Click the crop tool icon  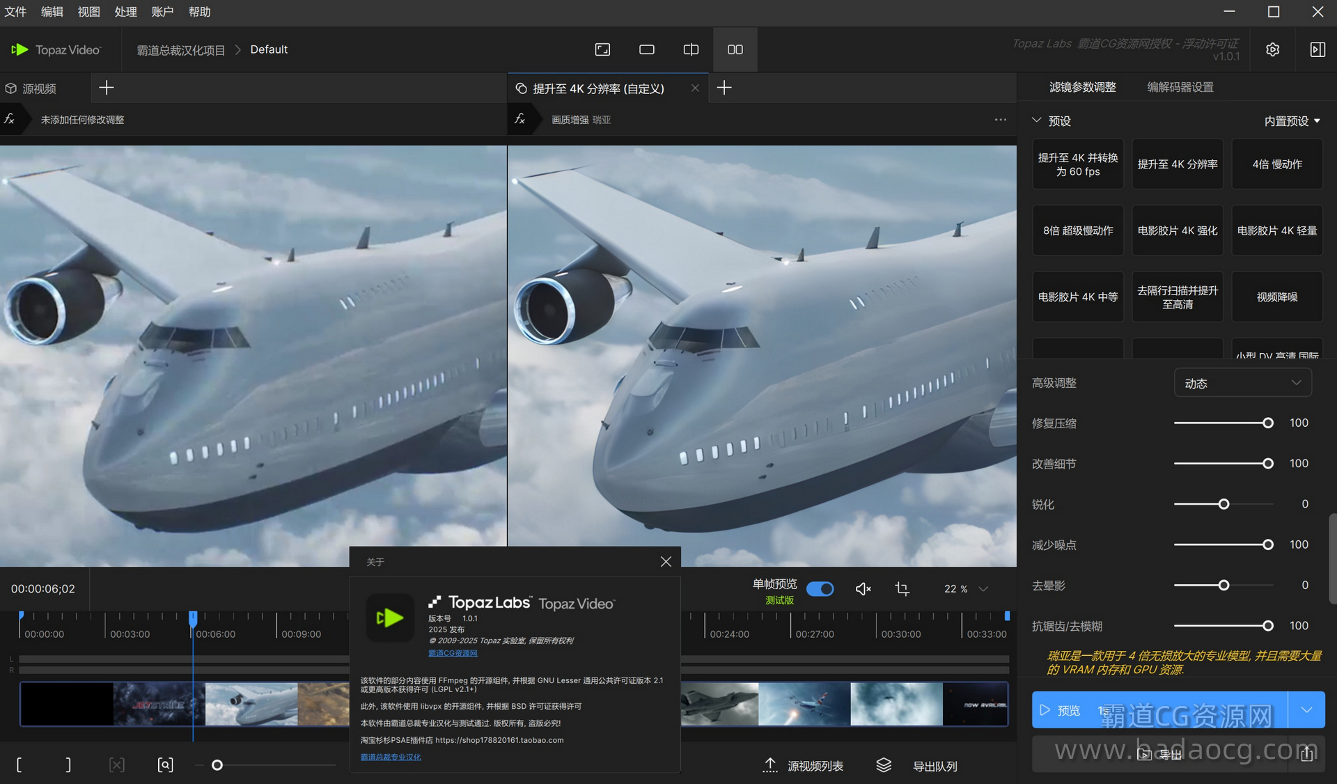tap(902, 589)
